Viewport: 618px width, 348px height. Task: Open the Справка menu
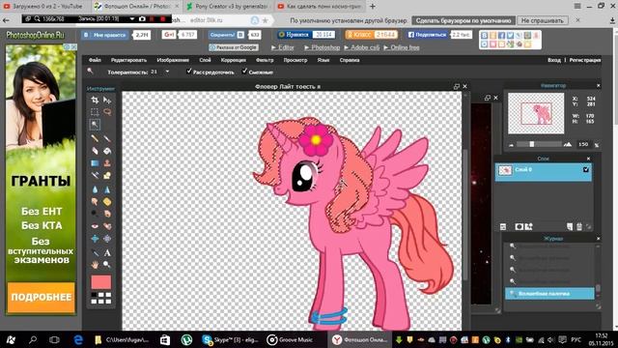click(x=350, y=60)
